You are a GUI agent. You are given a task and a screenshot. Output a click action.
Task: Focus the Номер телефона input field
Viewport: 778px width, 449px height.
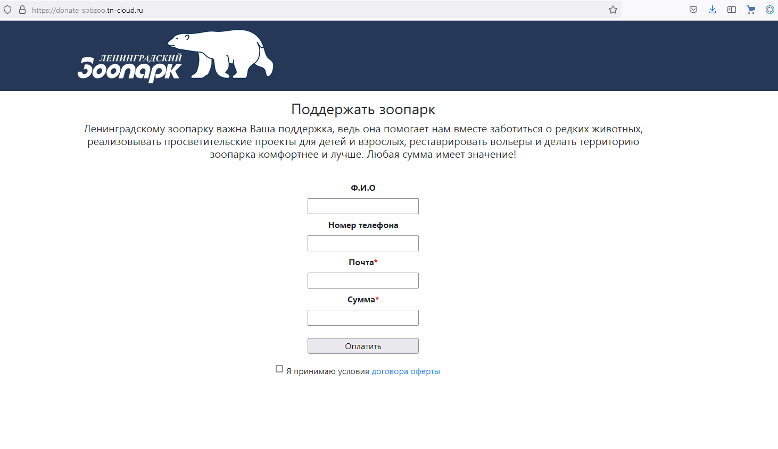(x=363, y=243)
